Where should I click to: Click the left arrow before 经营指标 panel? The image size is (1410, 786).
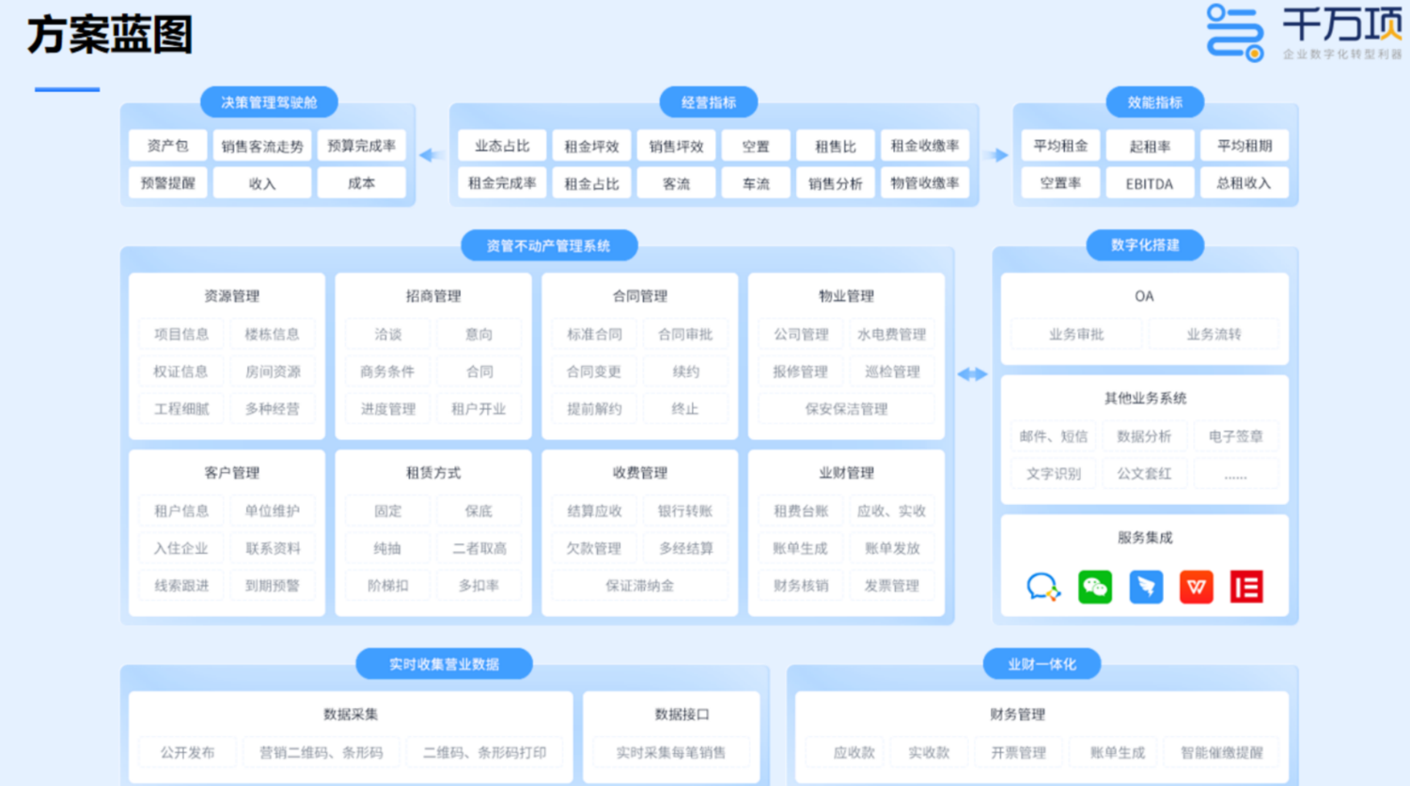coord(431,155)
